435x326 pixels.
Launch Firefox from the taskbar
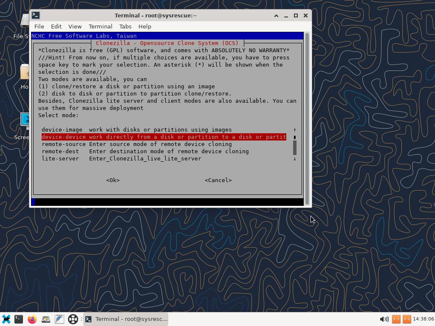click(32, 319)
